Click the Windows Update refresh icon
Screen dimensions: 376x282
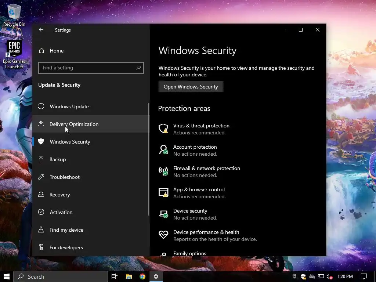[x=41, y=106]
